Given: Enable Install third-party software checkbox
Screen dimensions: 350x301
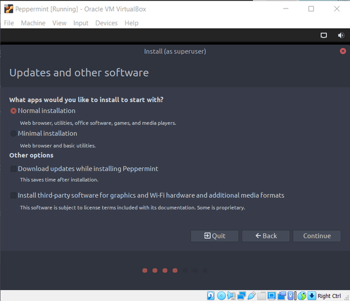Looking at the screenshot, I should pos(13,196).
